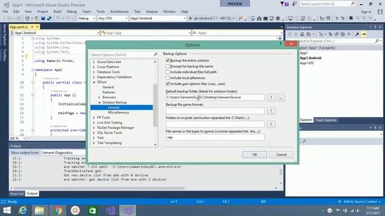Screen dimensions: 385x216
Task: Select the Features item under DPack
Action: pyautogui.click(x=109, y=92)
